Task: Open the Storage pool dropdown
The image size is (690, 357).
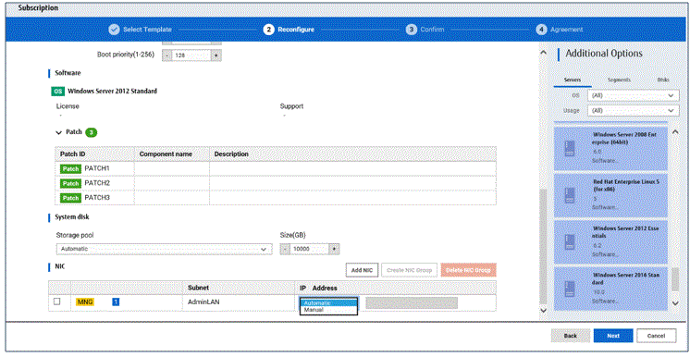Action: [x=164, y=249]
